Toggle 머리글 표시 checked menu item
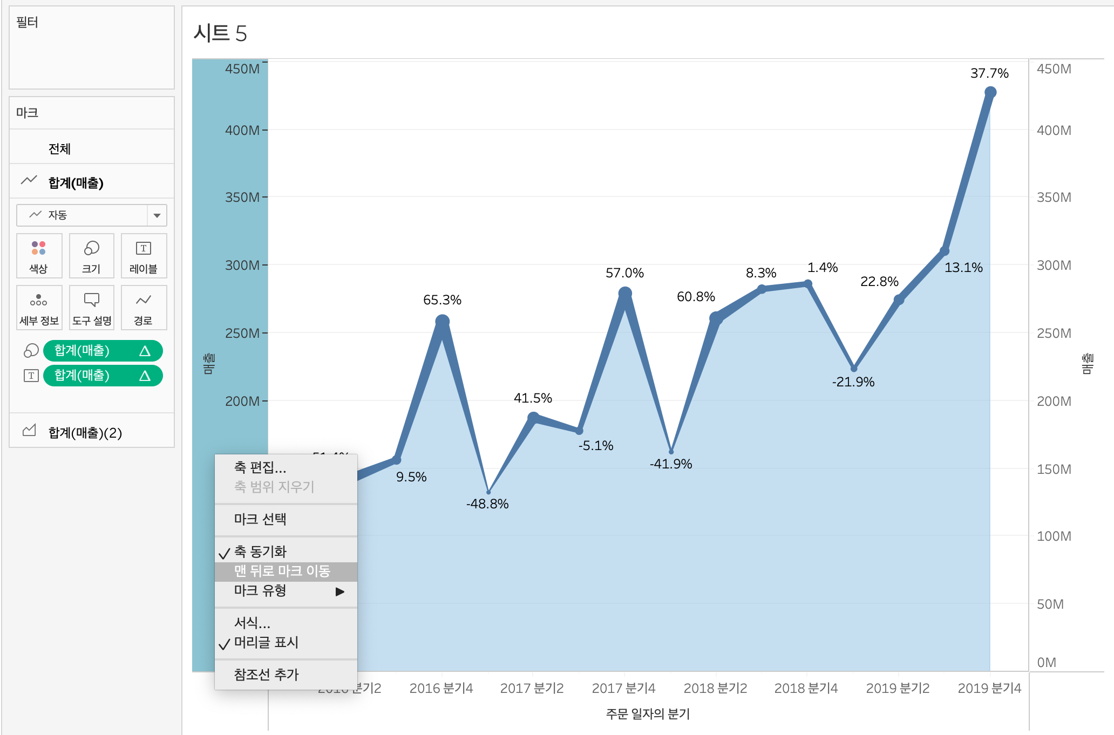This screenshot has width=1114, height=735. 266,642
